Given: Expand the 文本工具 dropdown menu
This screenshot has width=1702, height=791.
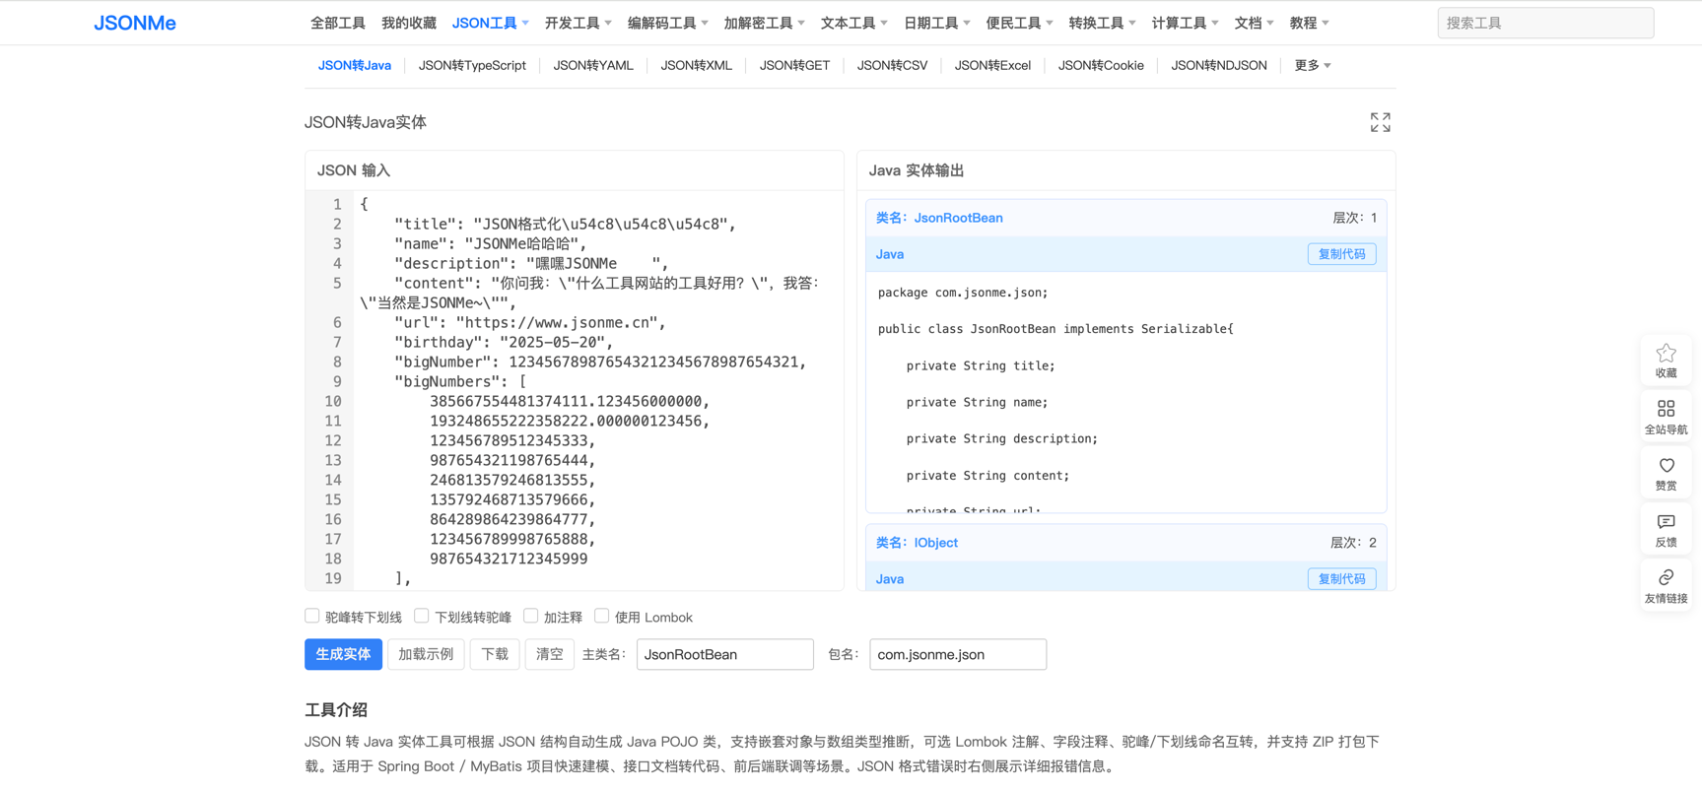Looking at the screenshot, I should [x=853, y=23].
